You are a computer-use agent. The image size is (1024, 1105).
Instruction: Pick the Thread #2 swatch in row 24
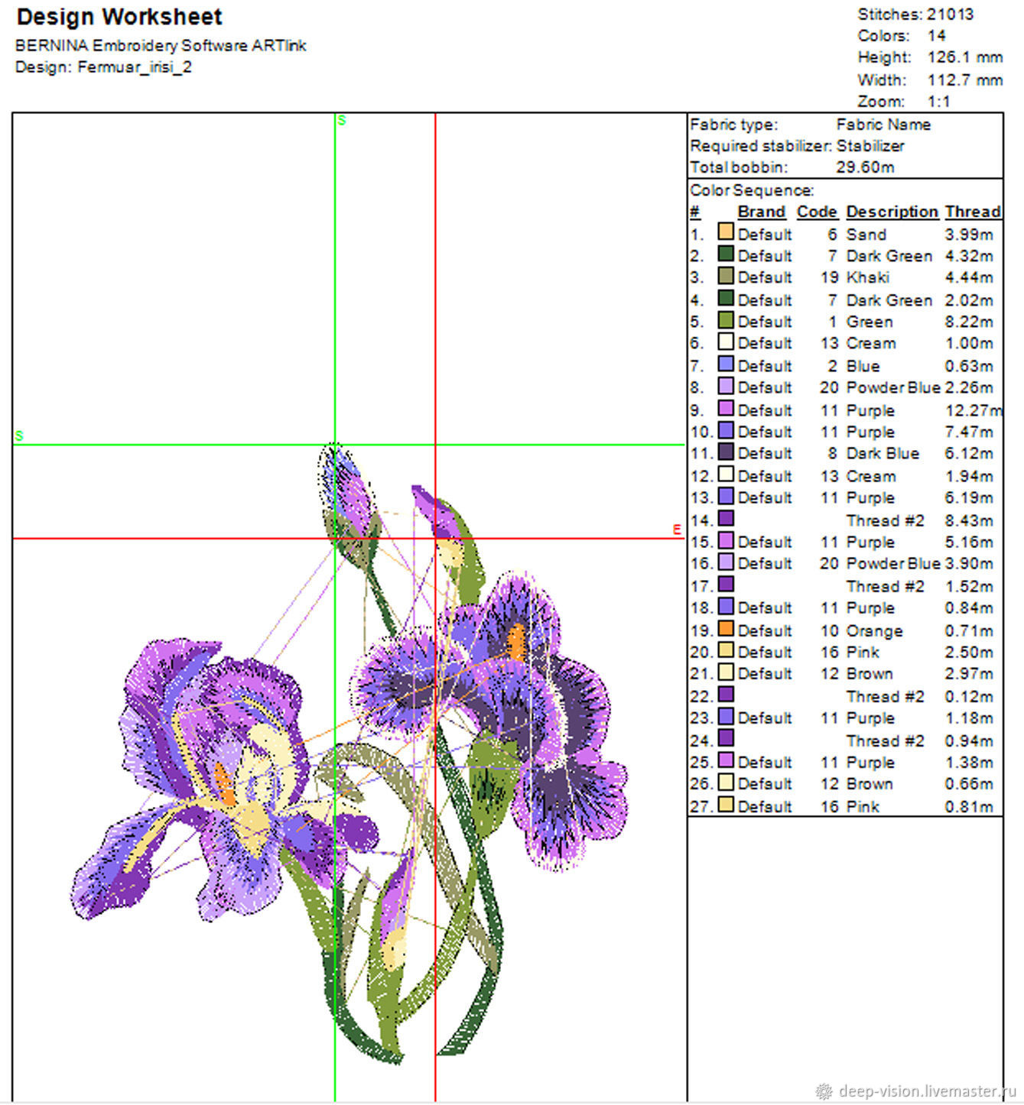tap(725, 738)
